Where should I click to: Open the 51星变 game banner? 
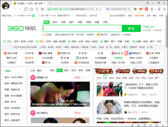(104, 71)
